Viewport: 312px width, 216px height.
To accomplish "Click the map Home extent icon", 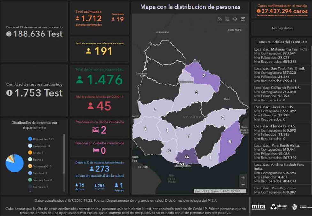I will click(220, 19).
